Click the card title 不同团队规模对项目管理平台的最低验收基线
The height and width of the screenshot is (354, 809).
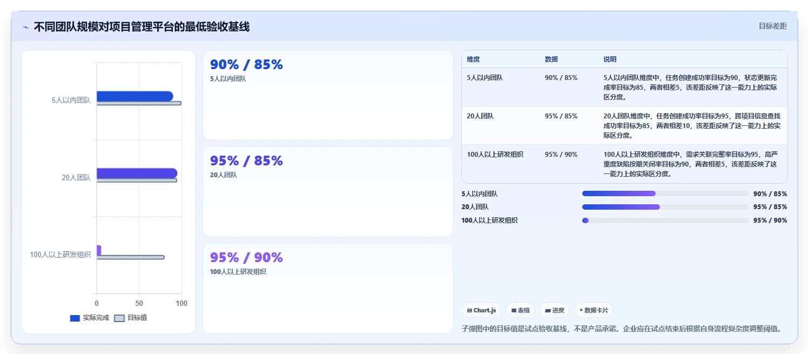(x=141, y=27)
